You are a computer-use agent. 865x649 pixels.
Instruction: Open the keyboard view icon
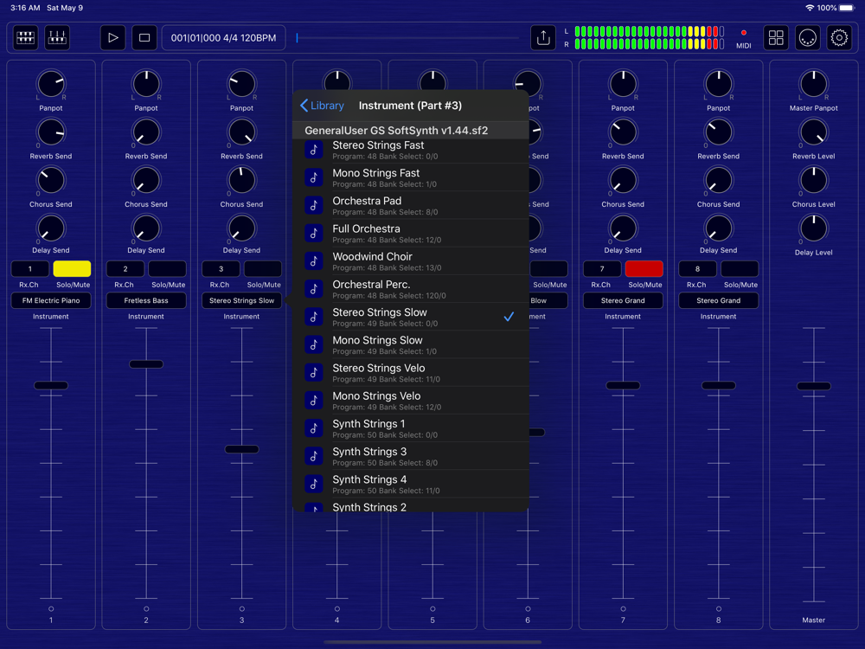pyautogui.click(x=25, y=37)
